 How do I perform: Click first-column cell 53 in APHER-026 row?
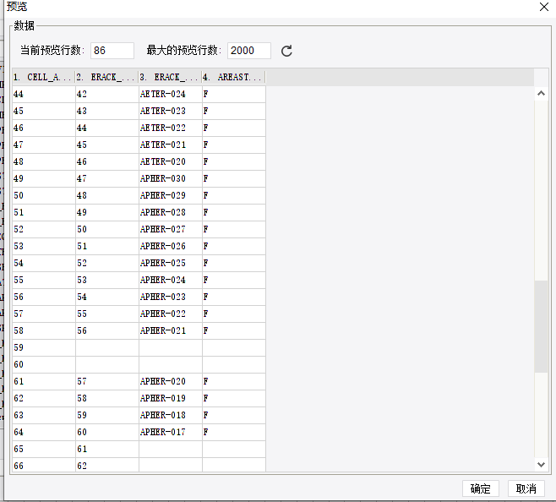click(44, 246)
